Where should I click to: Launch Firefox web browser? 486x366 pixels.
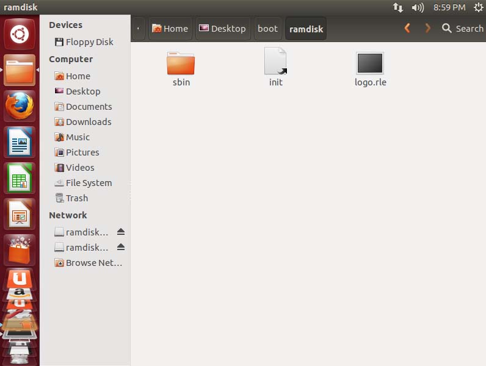19,106
